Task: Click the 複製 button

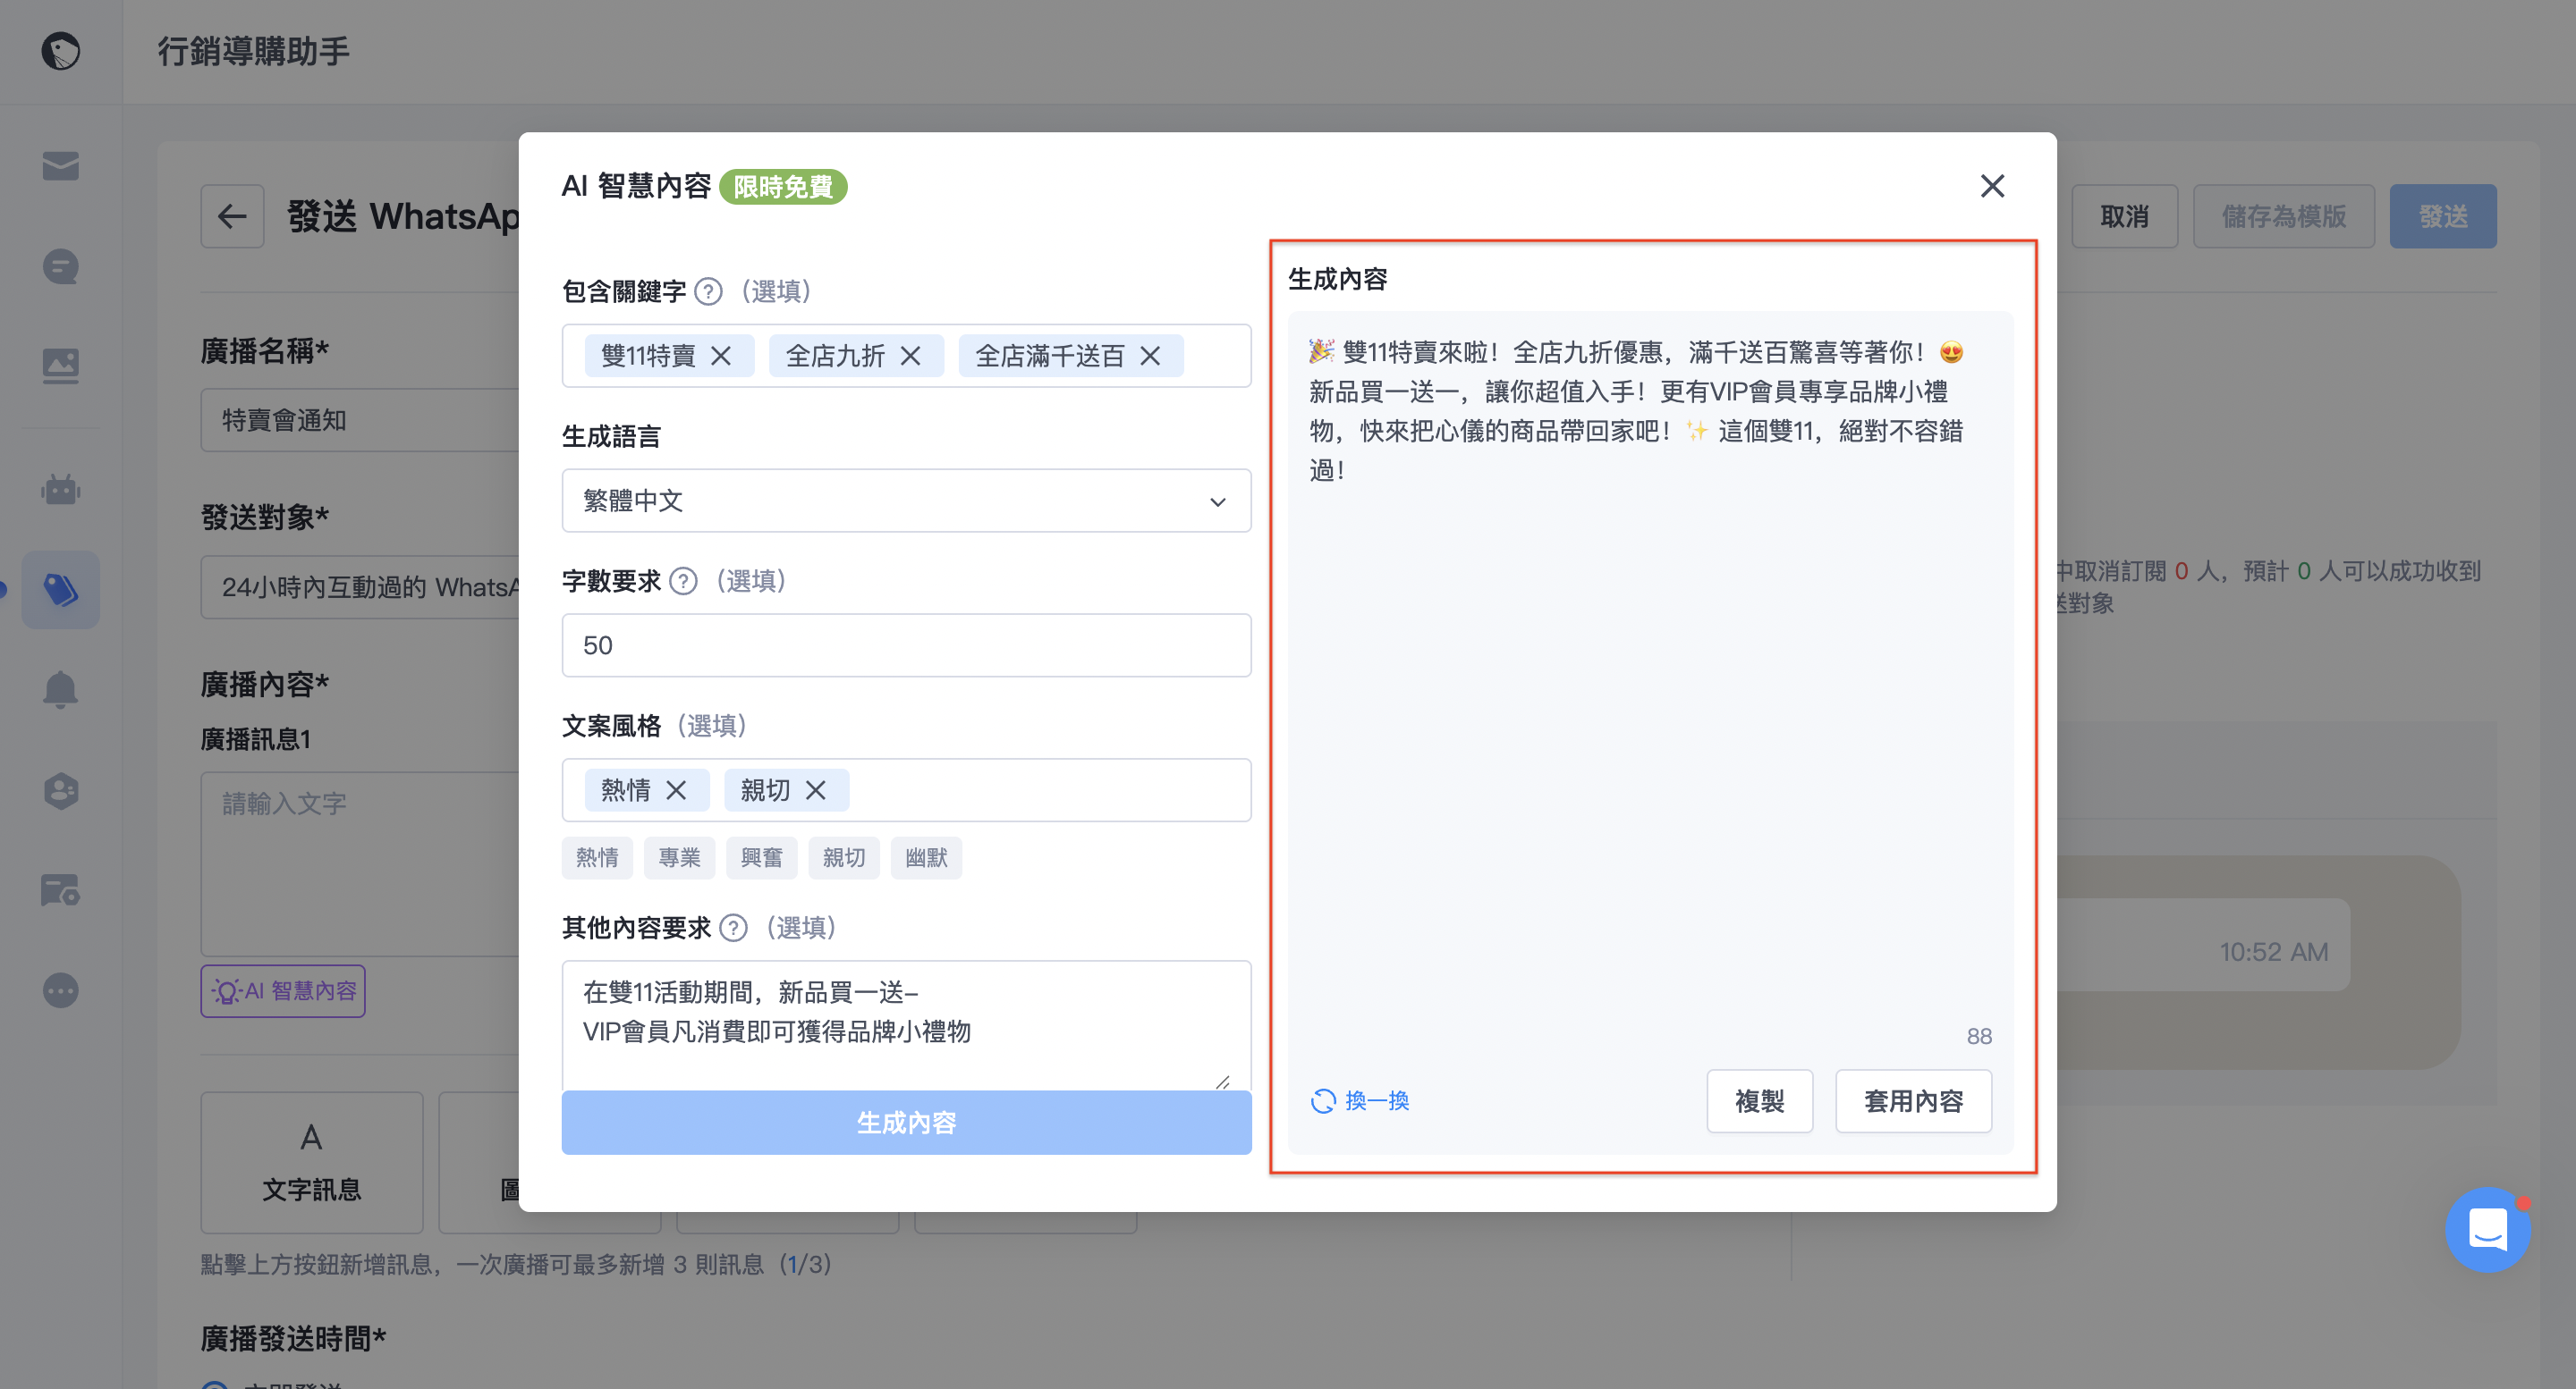Action: [1759, 1101]
